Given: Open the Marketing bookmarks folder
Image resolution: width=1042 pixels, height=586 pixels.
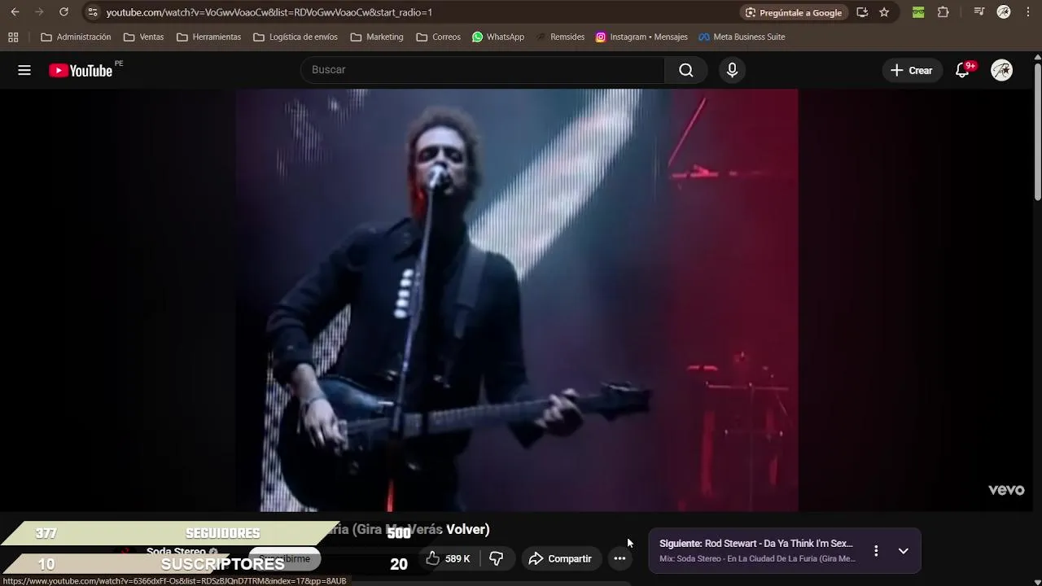Looking at the screenshot, I should tap(377, 37).
